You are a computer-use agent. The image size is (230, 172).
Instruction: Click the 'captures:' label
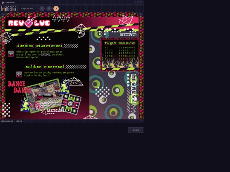tap(28, 8)
